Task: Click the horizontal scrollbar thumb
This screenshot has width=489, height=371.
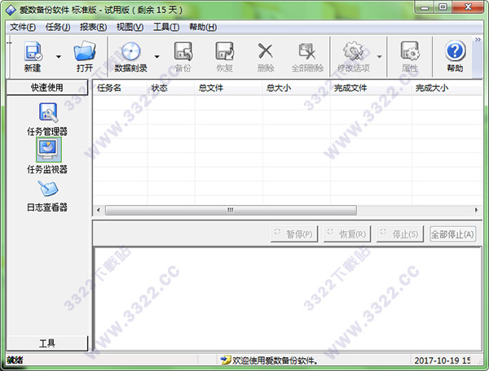Action: [231, 210]
